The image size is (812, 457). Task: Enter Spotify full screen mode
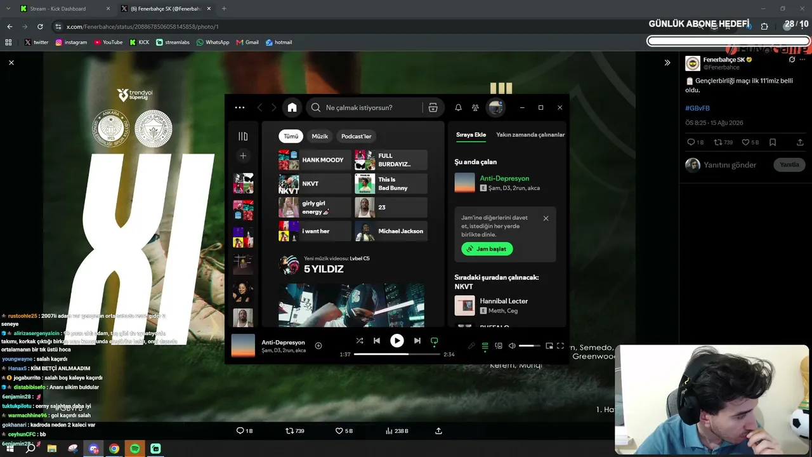560,346
